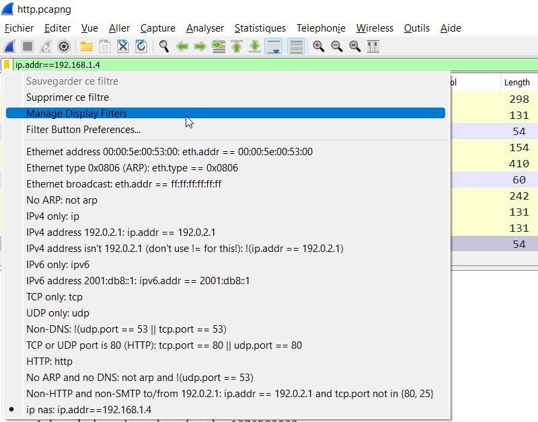Viewport: 538px width, 422px height.
Task: Toggle packet list colorization
Action: click(x=295, y=46)
